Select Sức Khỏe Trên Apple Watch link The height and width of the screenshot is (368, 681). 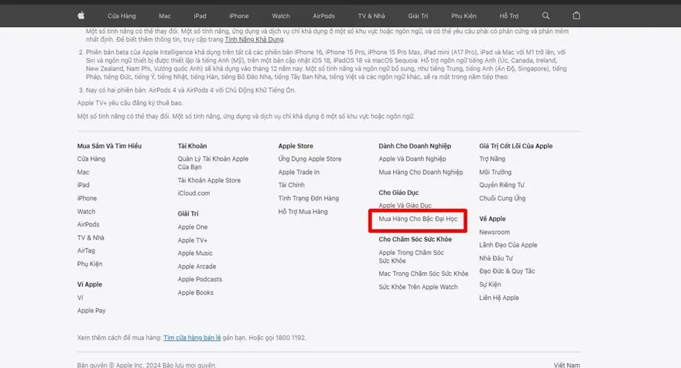pos(418,287)
